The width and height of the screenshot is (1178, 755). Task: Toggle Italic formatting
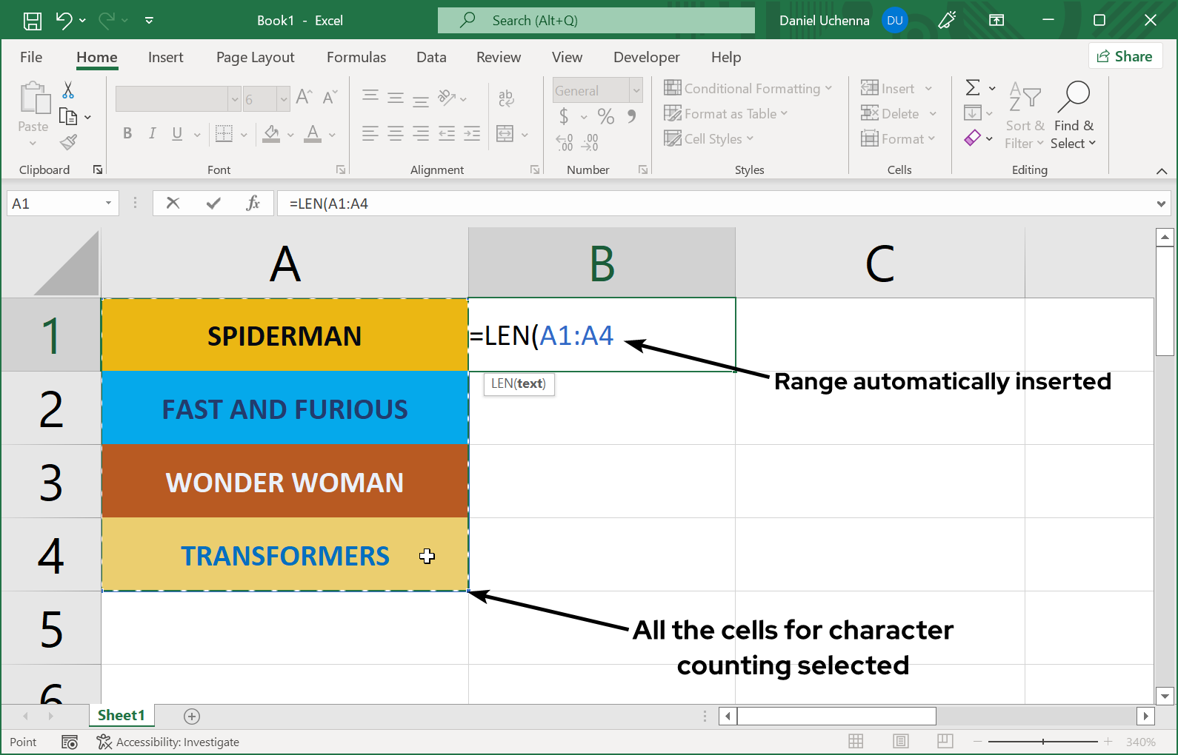pyautogui.click(x=152, y=133)
